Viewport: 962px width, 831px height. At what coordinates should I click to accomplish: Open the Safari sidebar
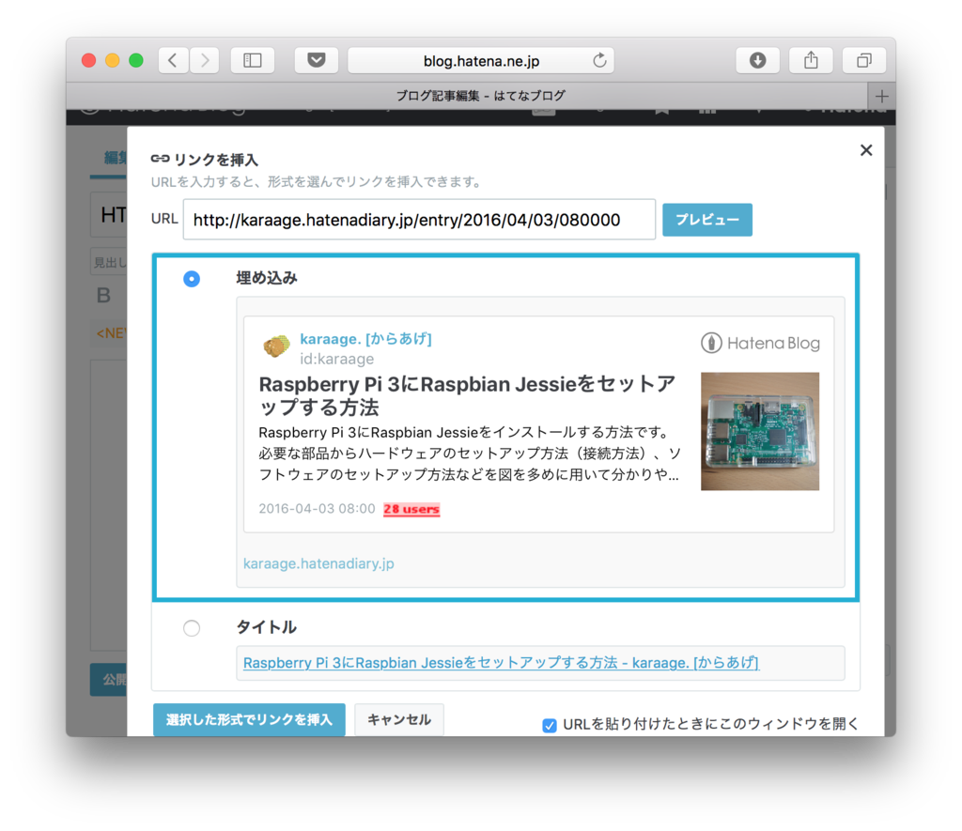(252, 60)
